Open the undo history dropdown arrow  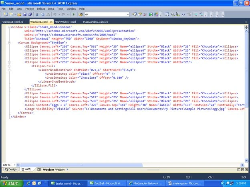[59, 14]
